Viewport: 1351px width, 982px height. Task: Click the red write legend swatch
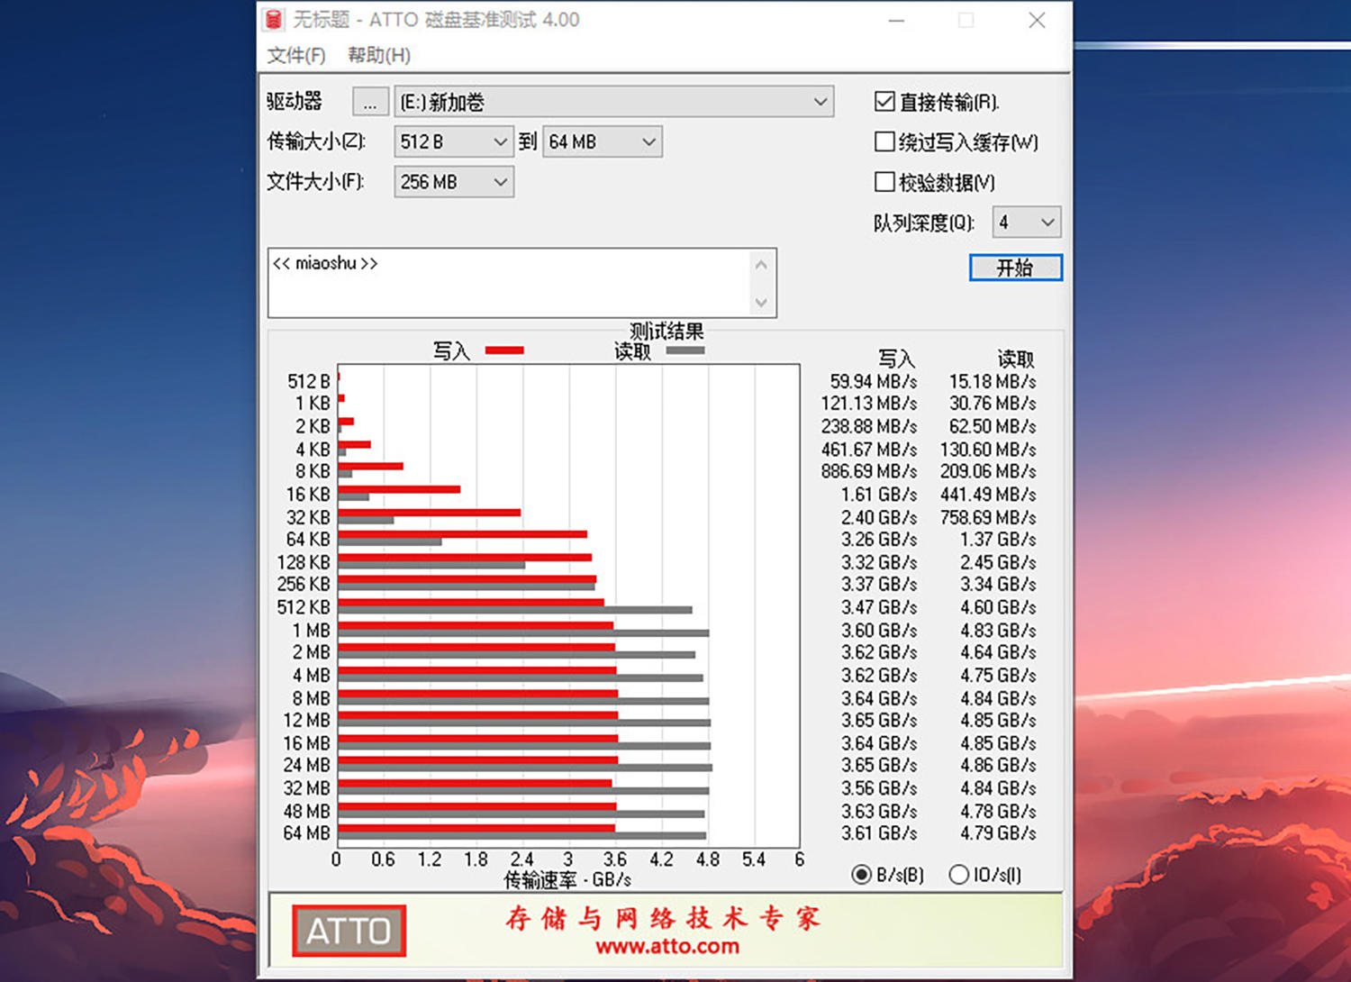click(504, 350)
